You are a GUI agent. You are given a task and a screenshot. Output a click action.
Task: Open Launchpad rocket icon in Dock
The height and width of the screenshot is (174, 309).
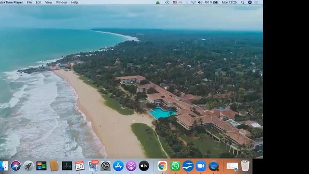[28, 166]
